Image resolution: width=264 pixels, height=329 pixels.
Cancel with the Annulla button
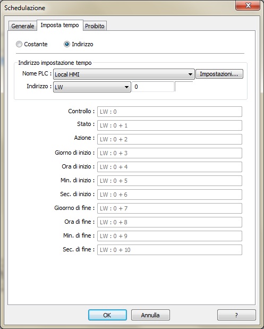pos(150,315)
